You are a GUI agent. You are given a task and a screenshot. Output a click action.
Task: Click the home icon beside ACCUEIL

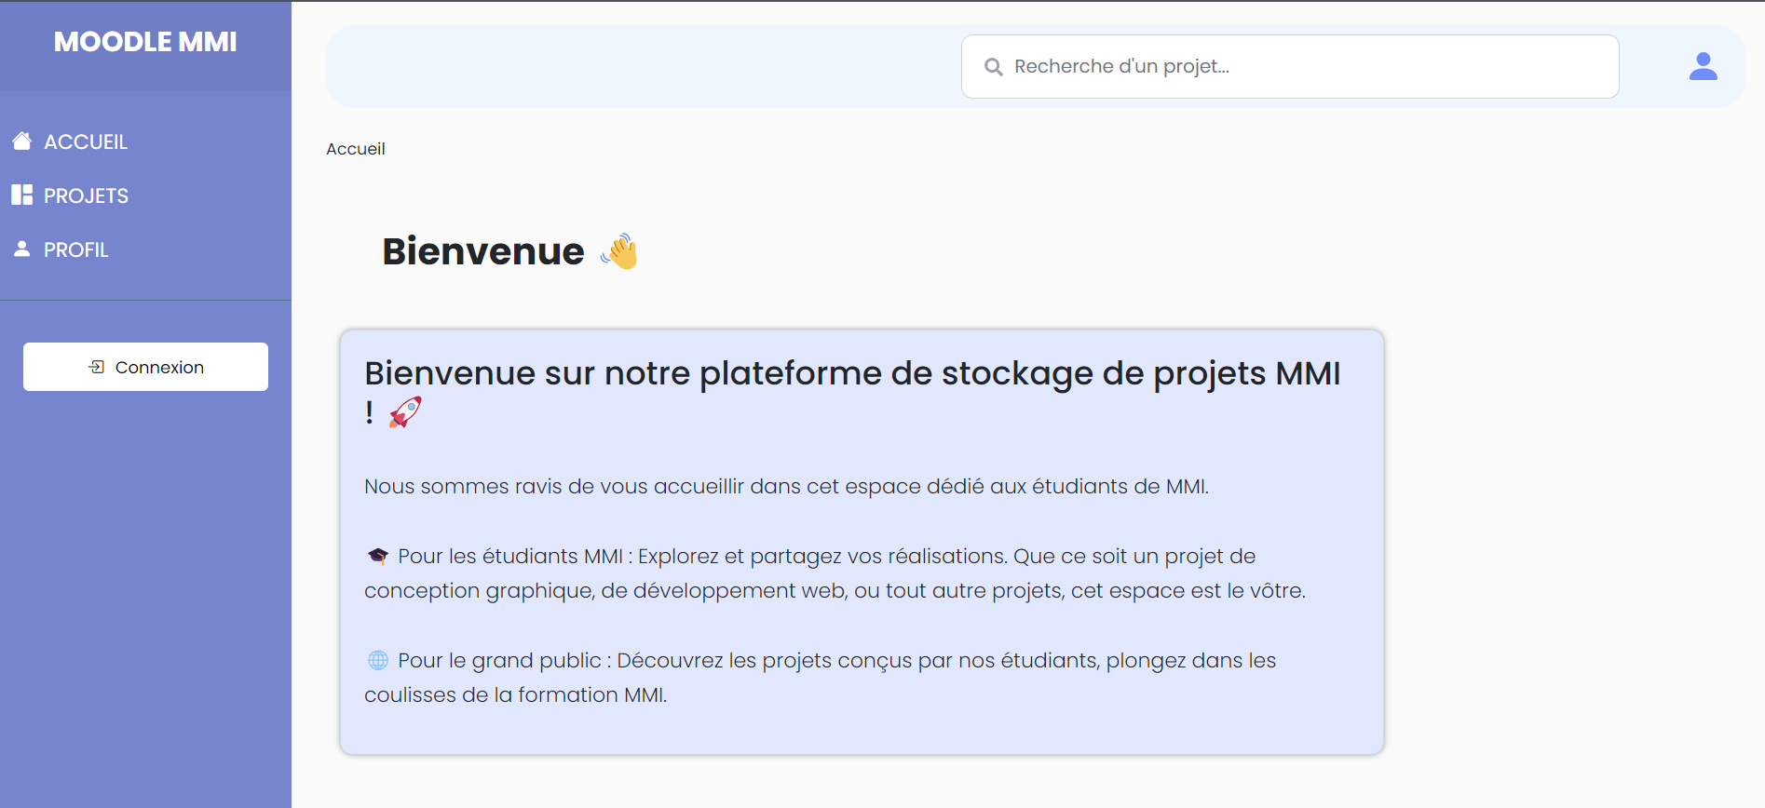[x=22, y=141]
